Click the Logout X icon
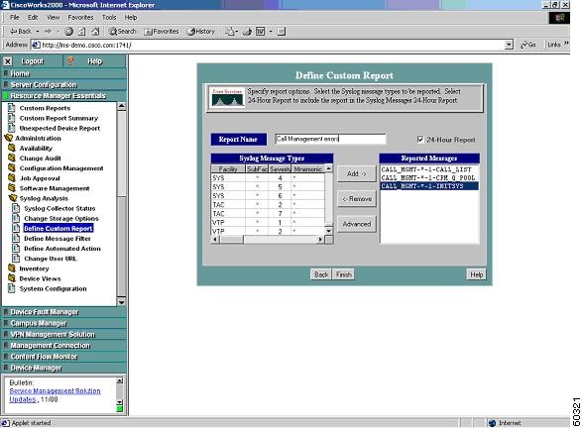 click(7, 61)
